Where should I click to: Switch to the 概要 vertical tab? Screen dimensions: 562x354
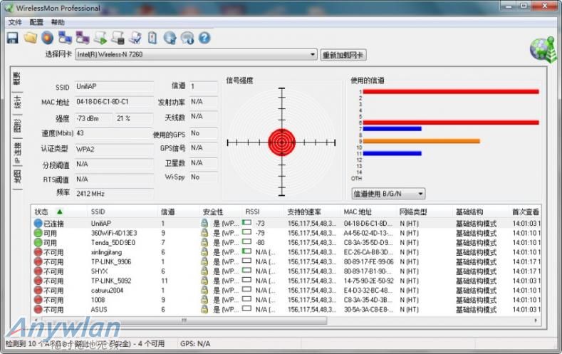tap(17, 78)
